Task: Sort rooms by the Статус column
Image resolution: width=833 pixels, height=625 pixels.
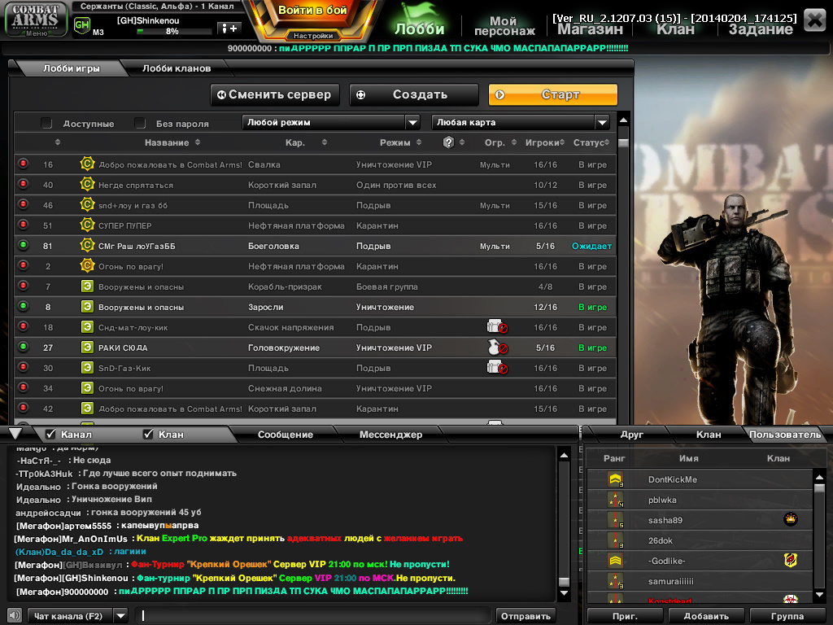Action: pyautogui.click(x=591, y=142)
